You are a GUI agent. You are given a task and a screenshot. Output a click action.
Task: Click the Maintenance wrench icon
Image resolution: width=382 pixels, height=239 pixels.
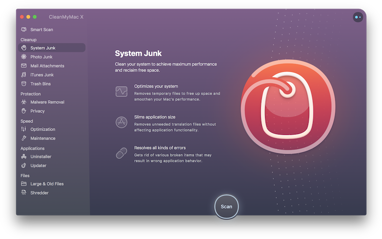click(24, 139)
